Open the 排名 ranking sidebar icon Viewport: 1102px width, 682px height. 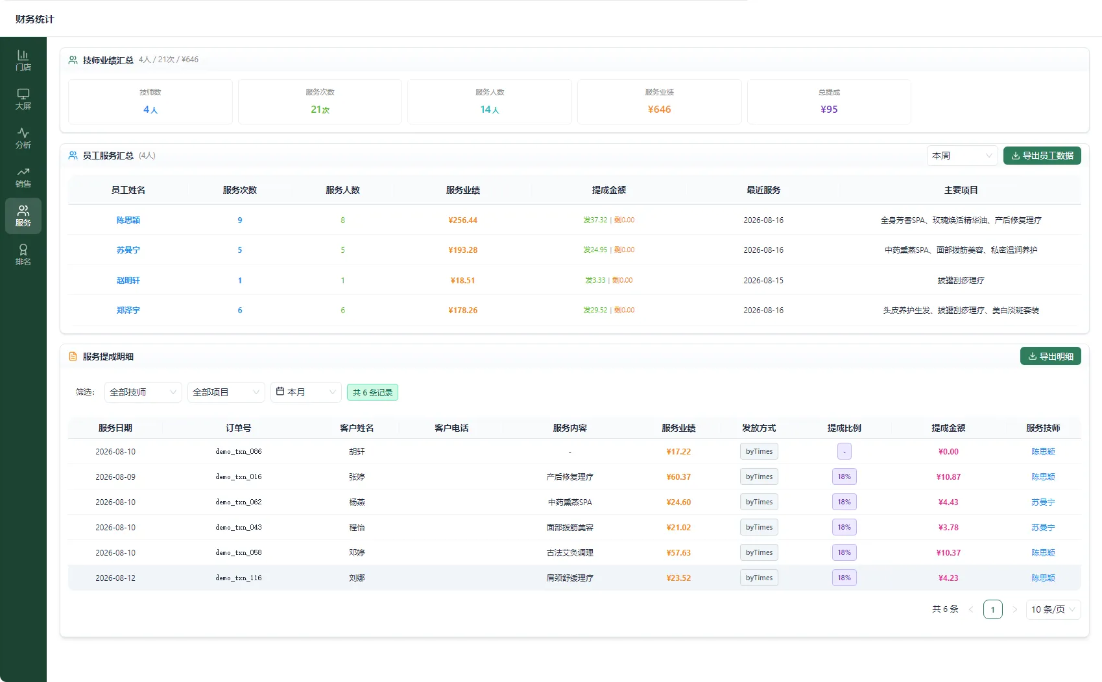point(23,255)
